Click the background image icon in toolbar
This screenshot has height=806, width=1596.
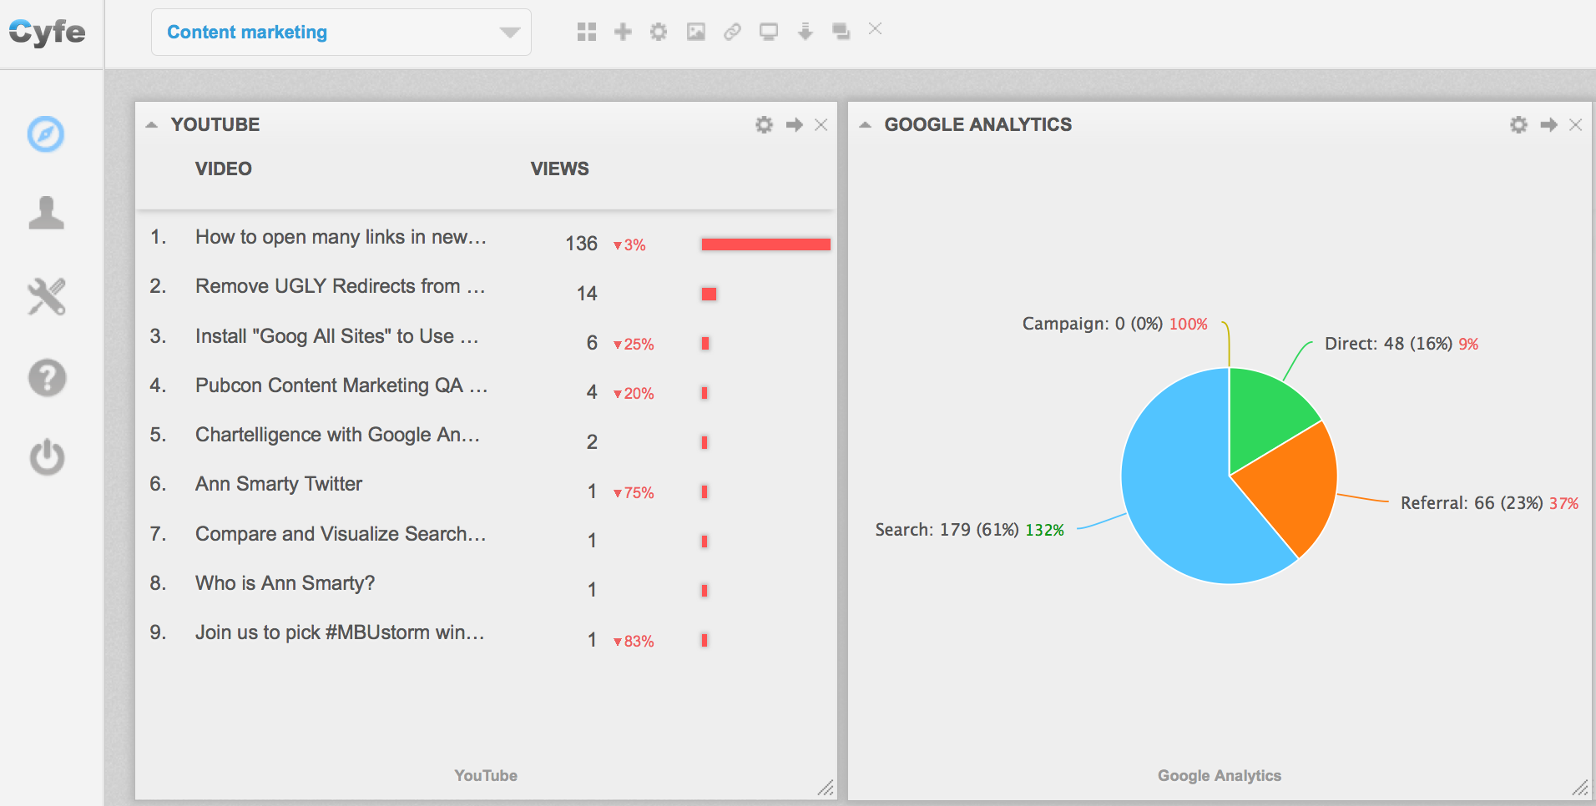coord(695,32)
